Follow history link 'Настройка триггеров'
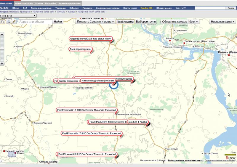The height and width of the screenshot is (167, 237). 20,12
